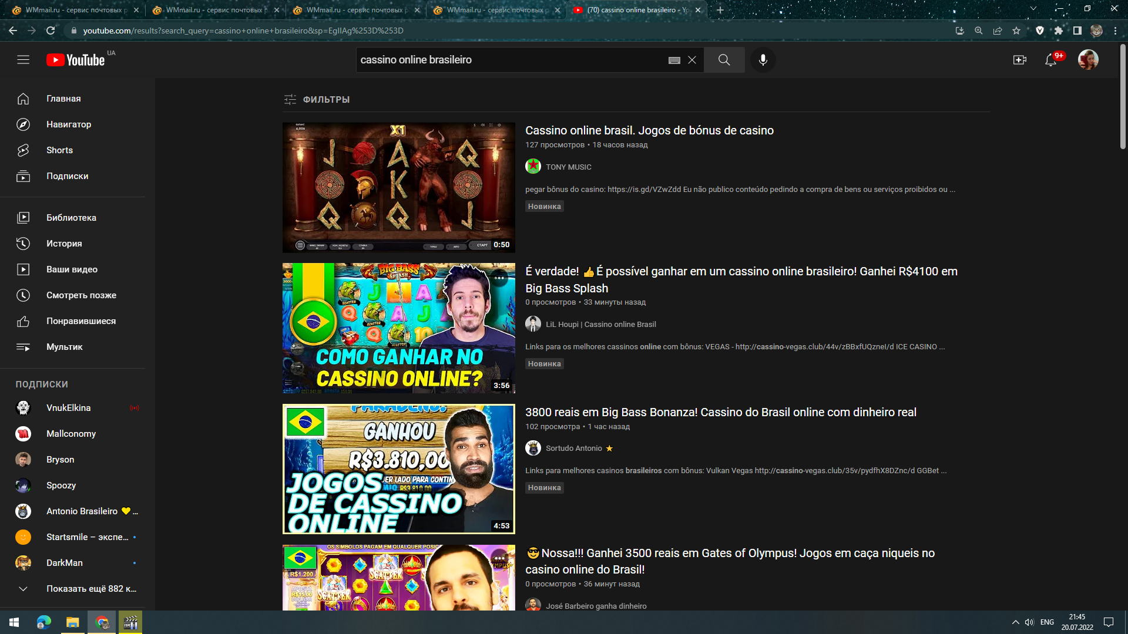Open the Como ganhar no cassino online thumbnail

[398, 328]
